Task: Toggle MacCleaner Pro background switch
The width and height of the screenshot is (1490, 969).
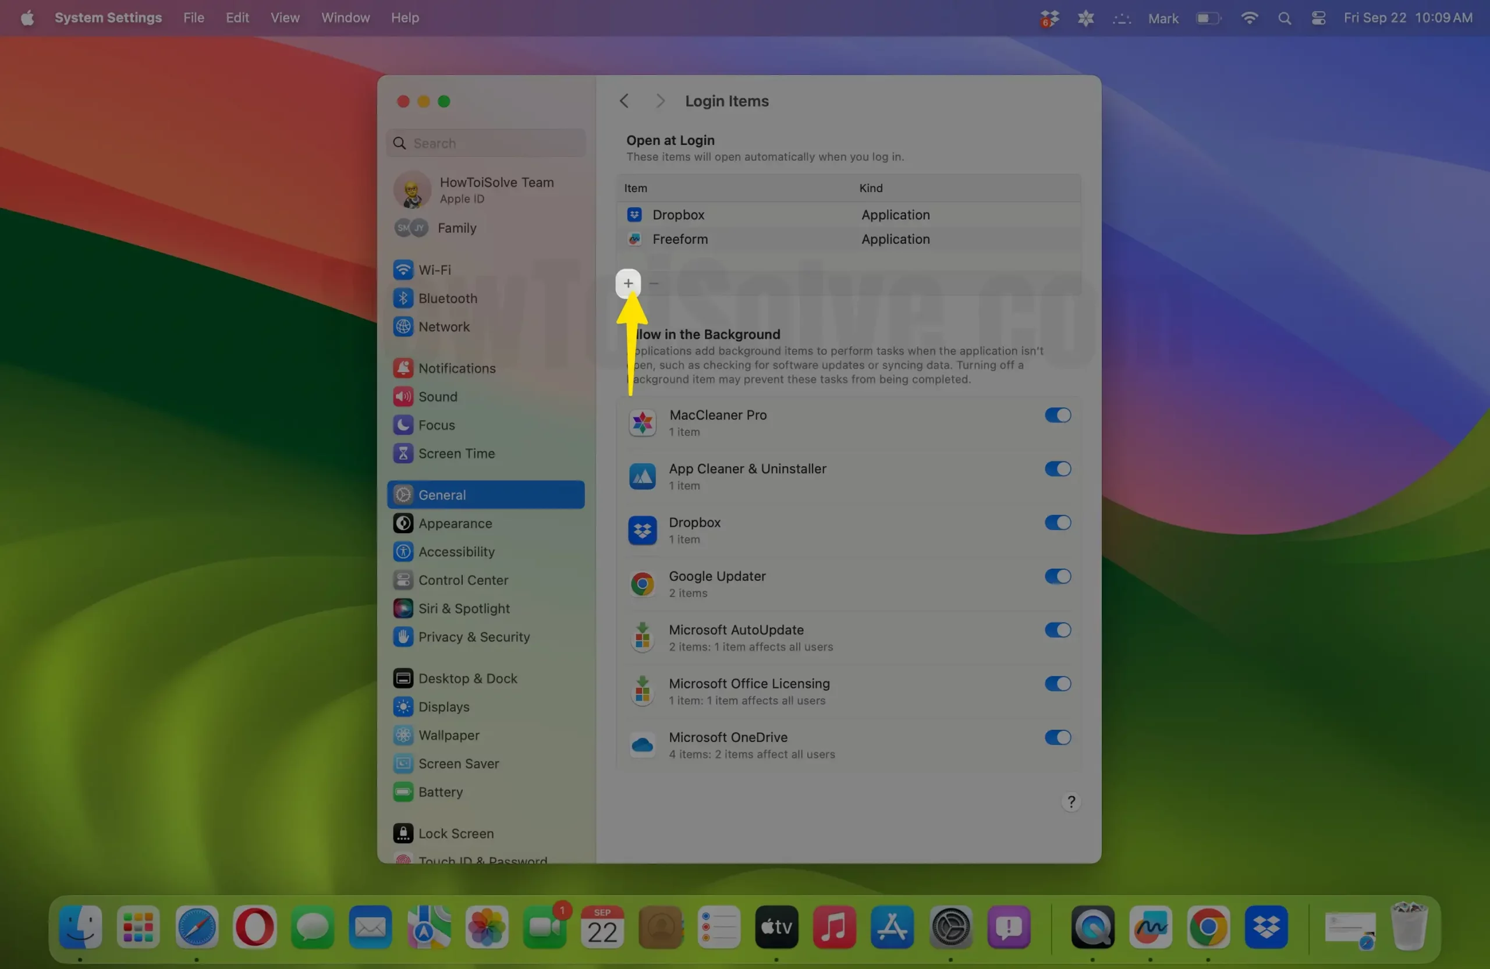Action: (x=1058, y=415)
